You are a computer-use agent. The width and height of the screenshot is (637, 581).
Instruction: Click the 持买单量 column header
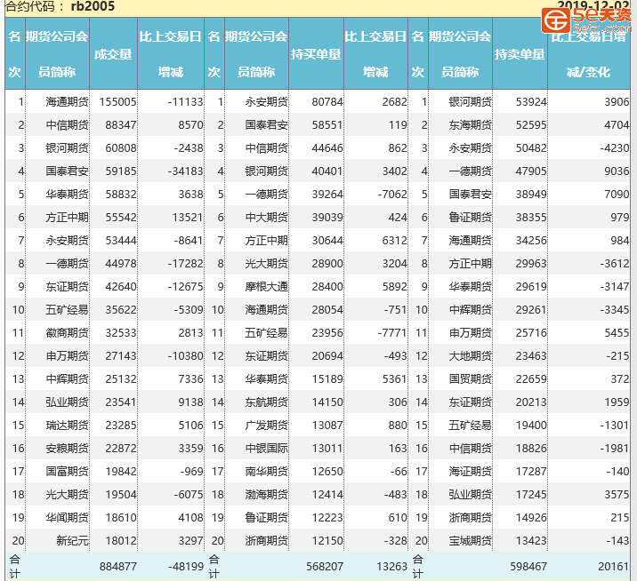tap(316, 54)
